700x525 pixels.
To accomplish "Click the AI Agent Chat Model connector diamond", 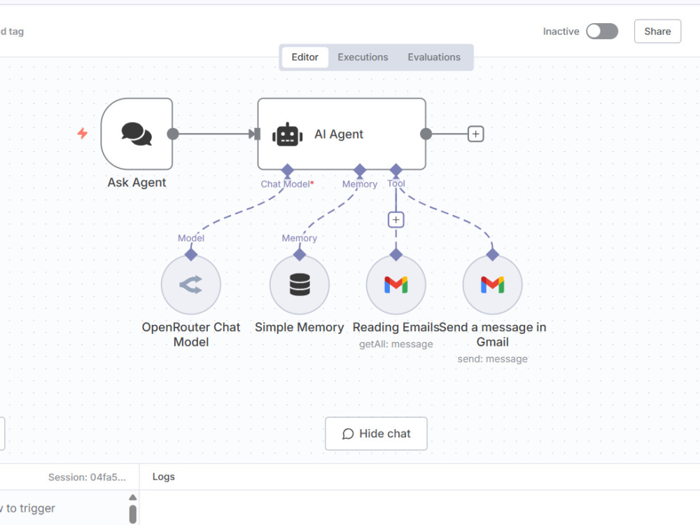I will click(x=288, y=170).
